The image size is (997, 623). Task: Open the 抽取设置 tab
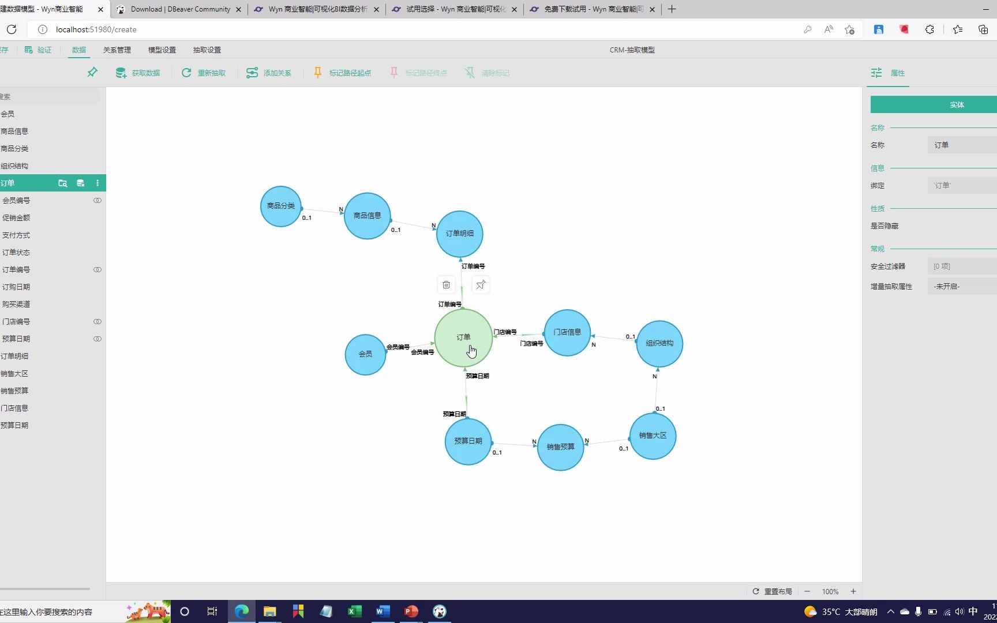tap(207, 50)
